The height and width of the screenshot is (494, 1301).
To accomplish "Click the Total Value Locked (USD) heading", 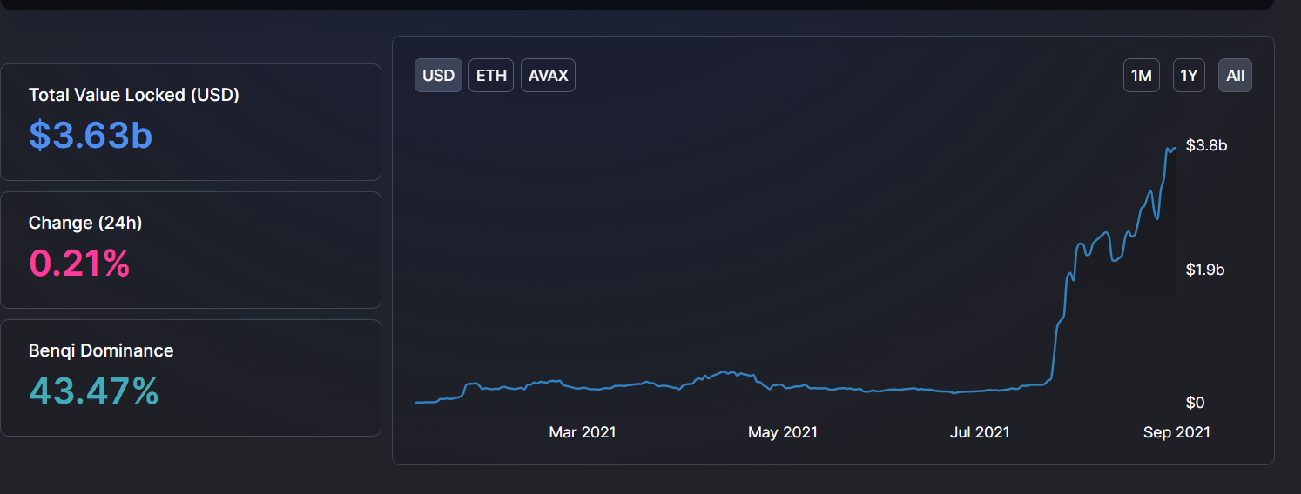I will (133, 95).
